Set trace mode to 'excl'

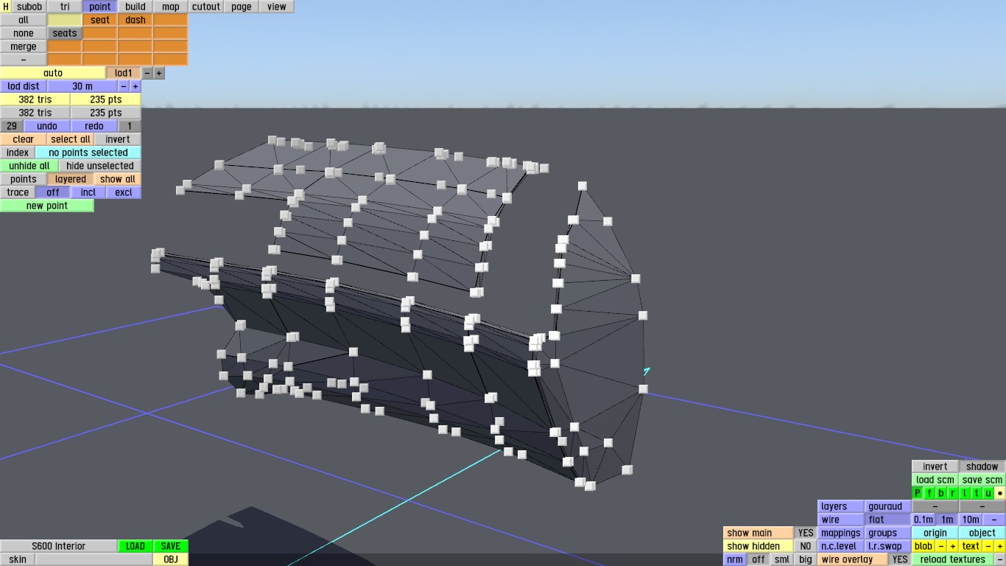pyautogui.click(x=124, y=192)
